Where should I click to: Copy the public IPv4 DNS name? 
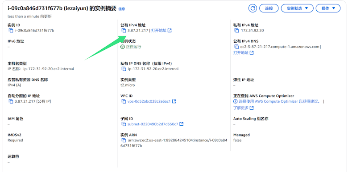point(236,47)
